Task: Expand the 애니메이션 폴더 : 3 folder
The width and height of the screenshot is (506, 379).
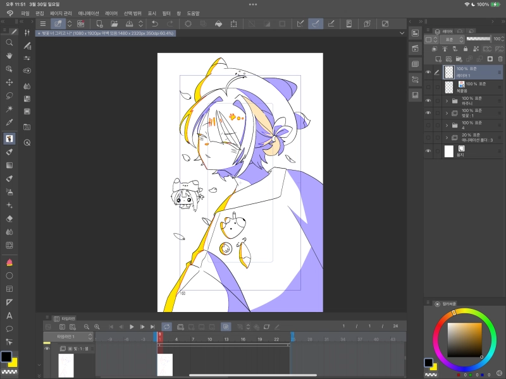Action: 447,138
